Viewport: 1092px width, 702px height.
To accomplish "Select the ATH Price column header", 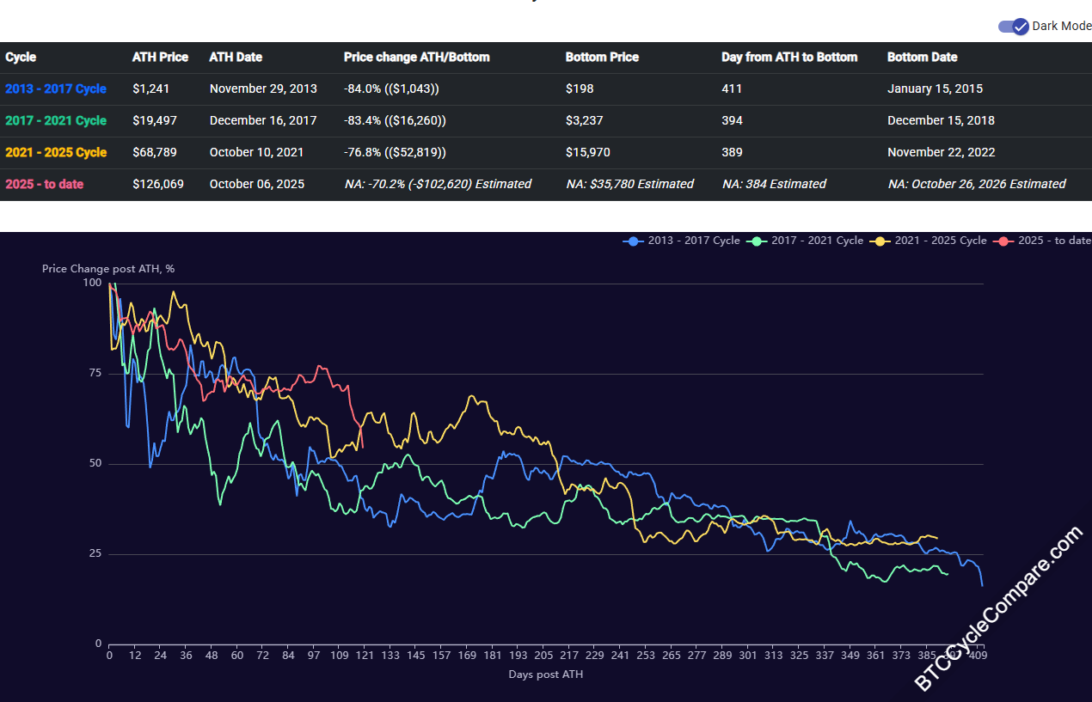I will point(160,58).
